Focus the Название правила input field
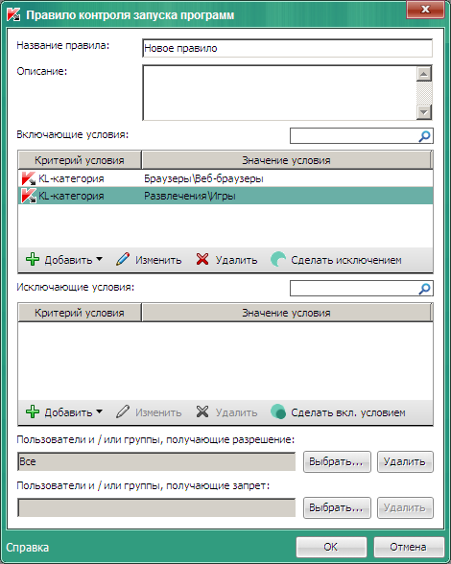The width and height of the screenshot is (451, 564). [287, 48]
